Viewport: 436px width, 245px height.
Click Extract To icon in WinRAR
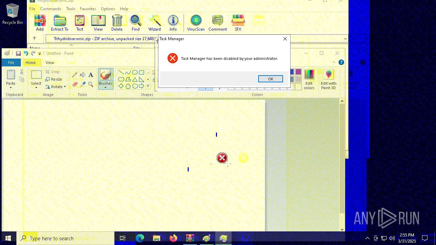click(60, 23)
